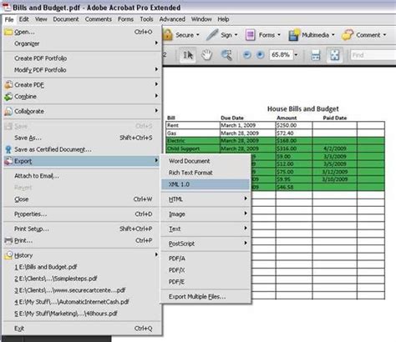Viewport: 396px width, 342px height.
Task: Click the House Bills and Budget heading
Action: click(x=303, y=108)
